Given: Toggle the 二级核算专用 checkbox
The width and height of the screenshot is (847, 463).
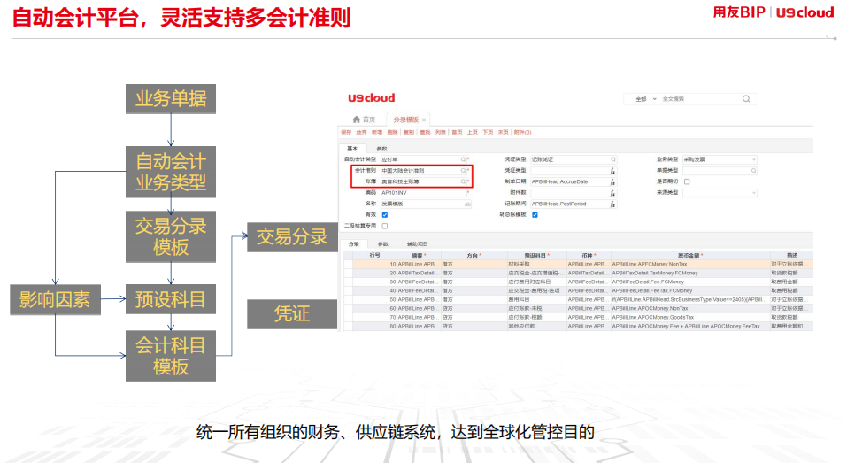Looking at the screenshot, I should 385,226.
